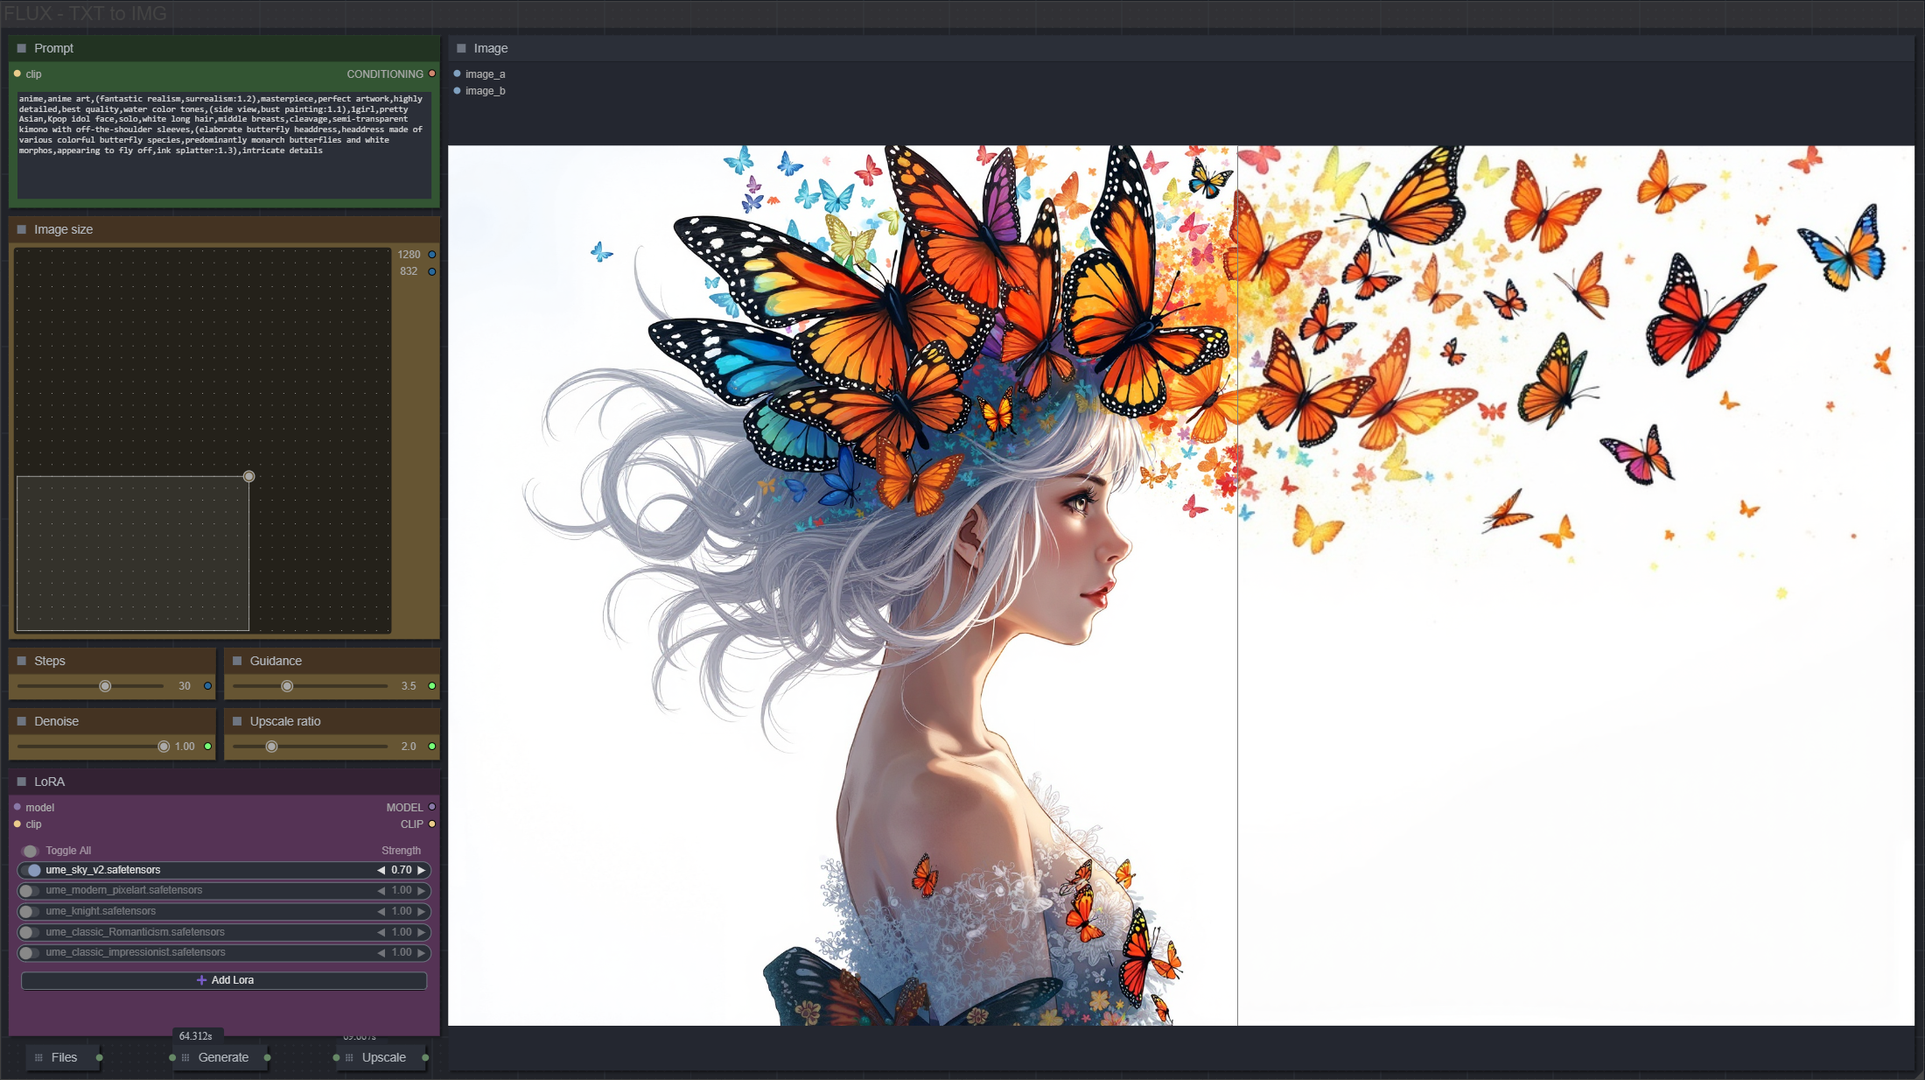Click the MODEL output connector on the LoRA node
Image resolution: width=1925 pixels, height=1080 pixels.
(432, 807)
